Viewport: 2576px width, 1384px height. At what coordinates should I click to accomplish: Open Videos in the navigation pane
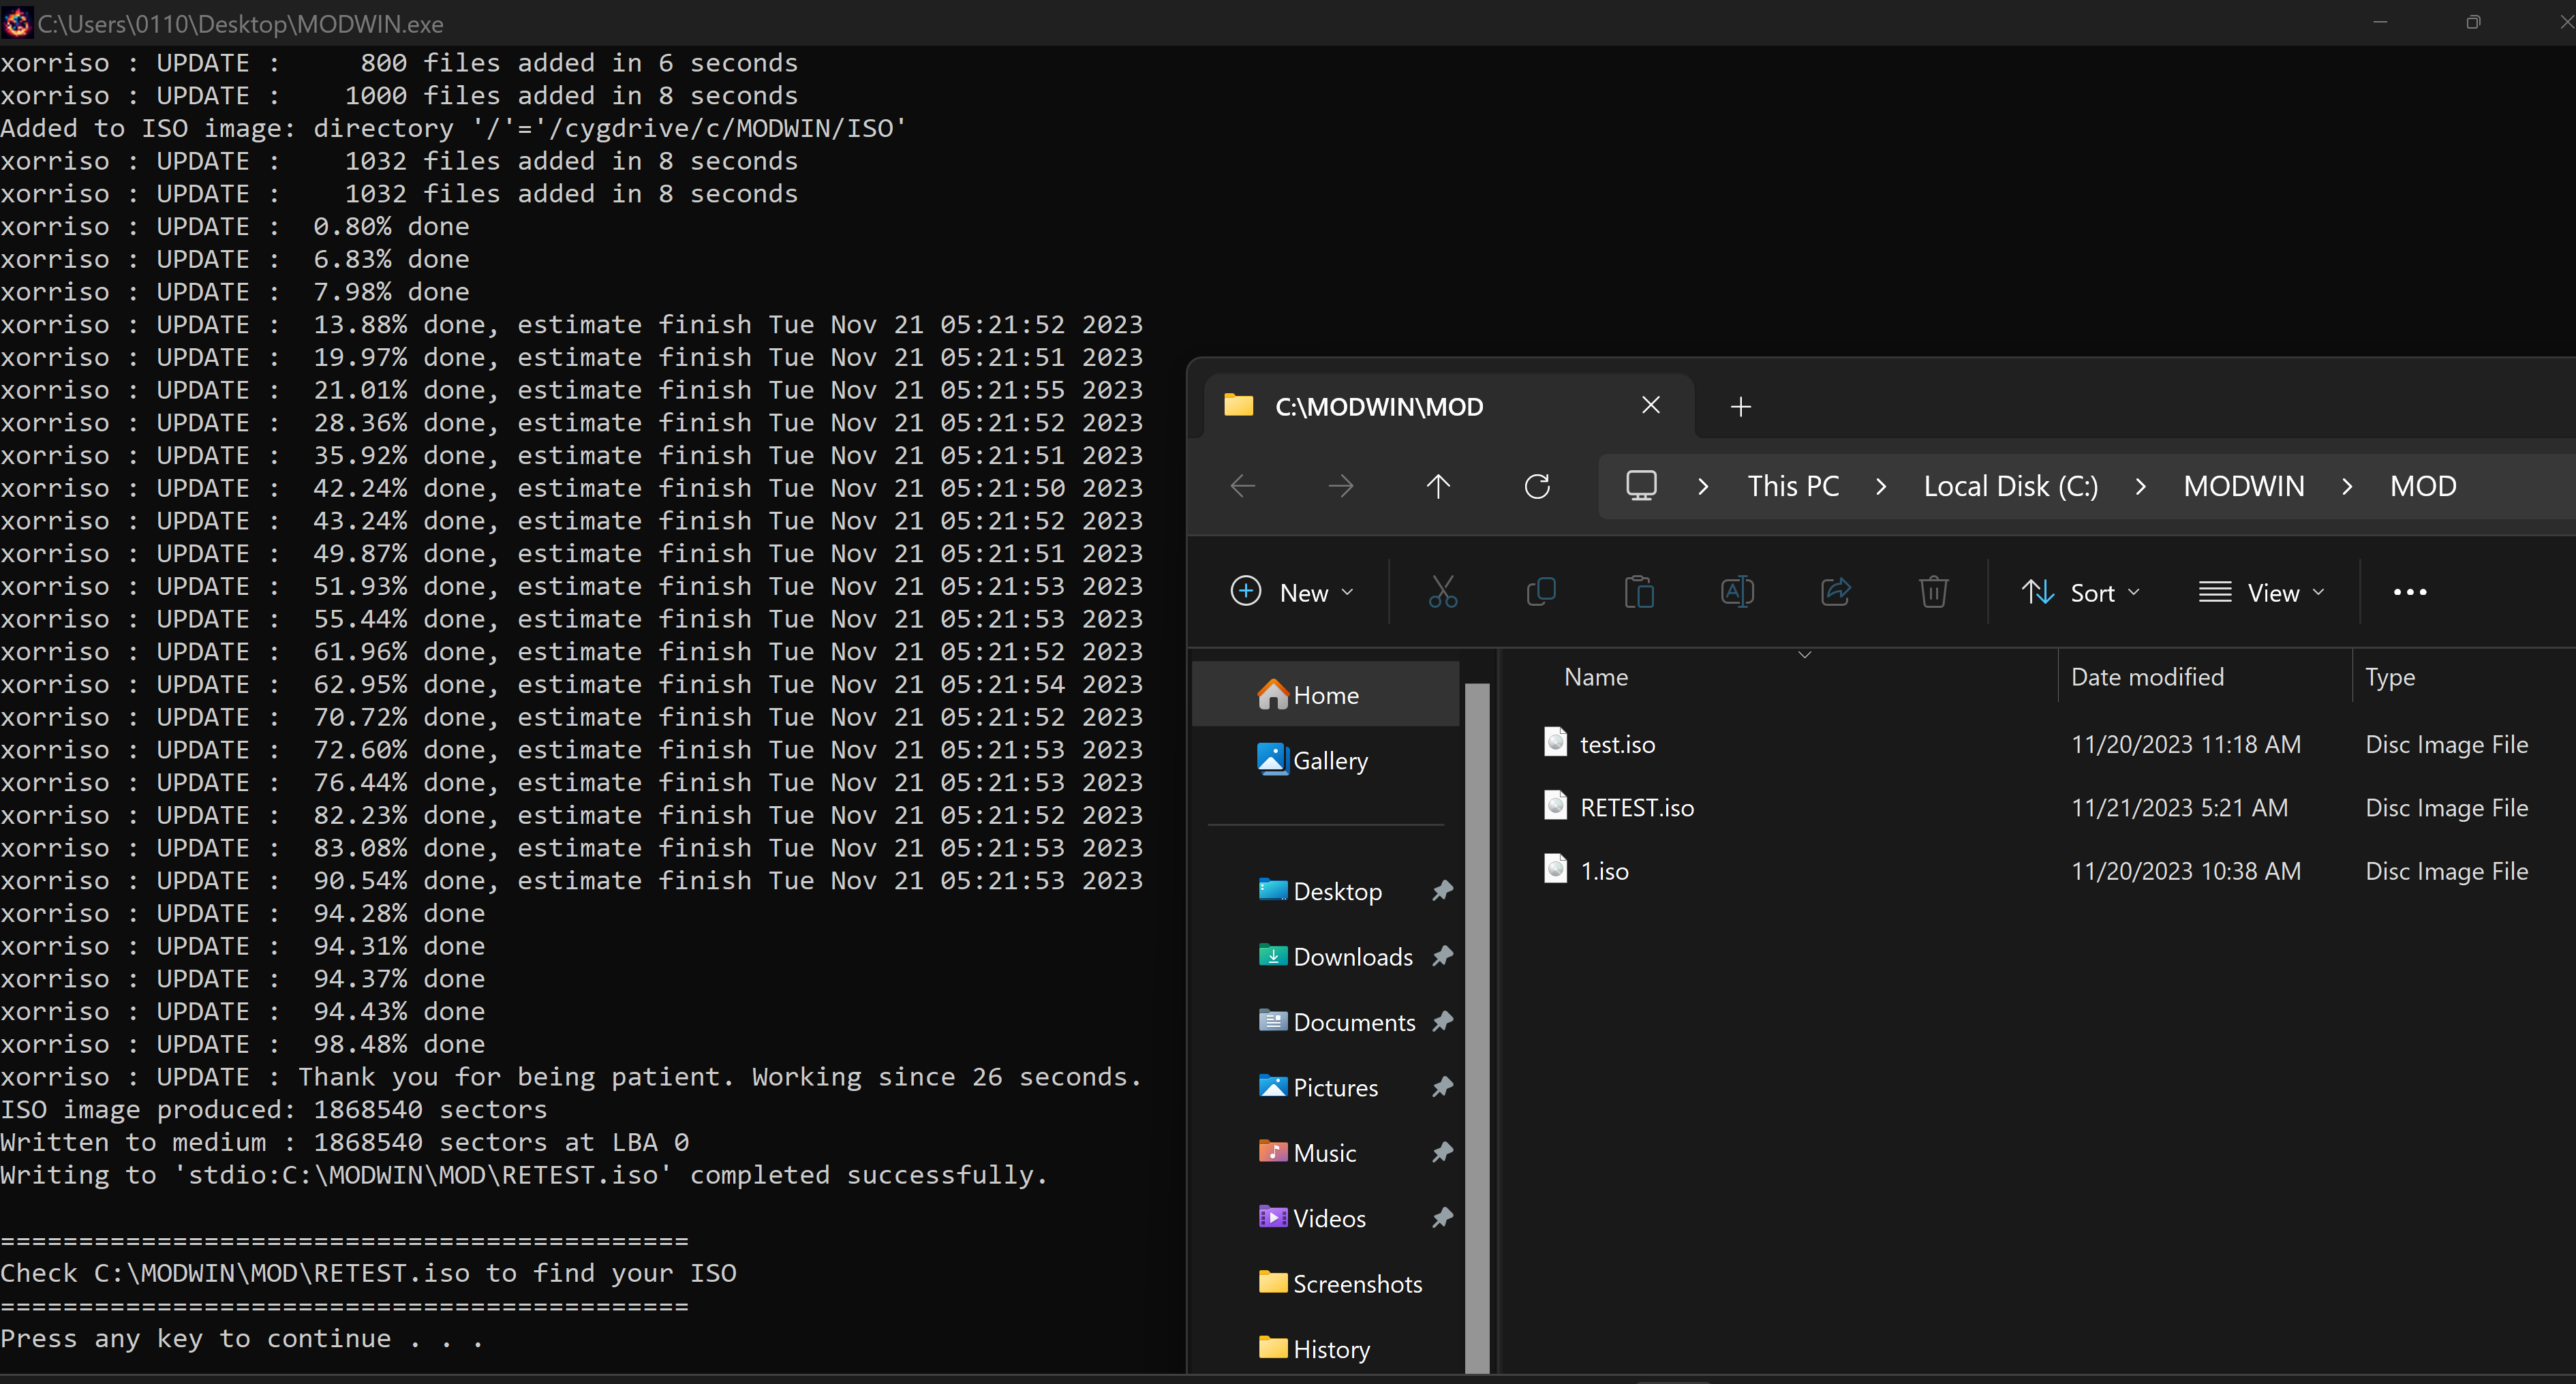pos(1326,1217)
